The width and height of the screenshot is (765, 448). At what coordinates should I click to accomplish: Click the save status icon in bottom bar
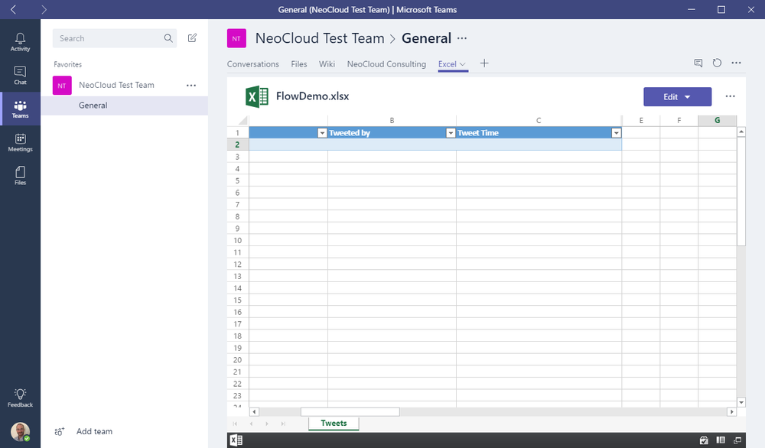point(704,440)
